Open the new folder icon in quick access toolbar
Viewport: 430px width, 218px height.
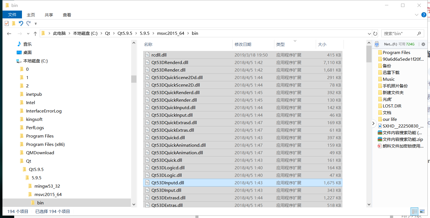(x=13, y=23)
